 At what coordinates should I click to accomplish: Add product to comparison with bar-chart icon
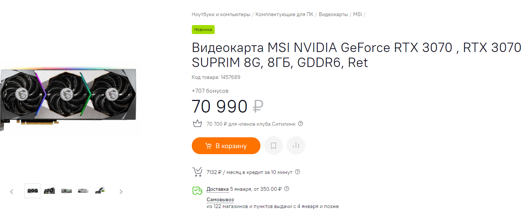tap(296, 146)
